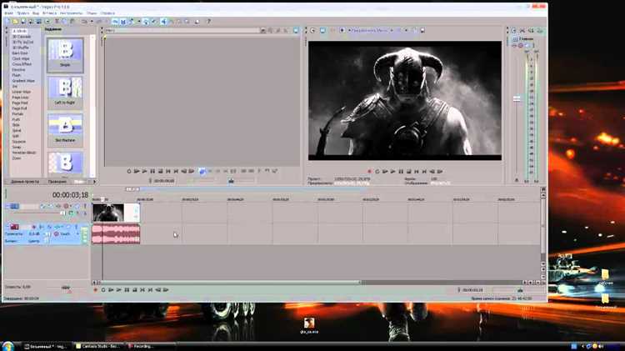Pause playback under the video preview

pos(401,172)
